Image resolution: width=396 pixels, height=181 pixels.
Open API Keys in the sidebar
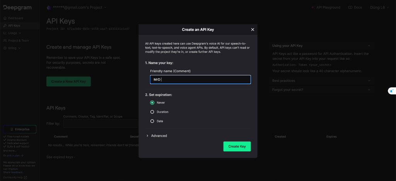coord(14,25)
